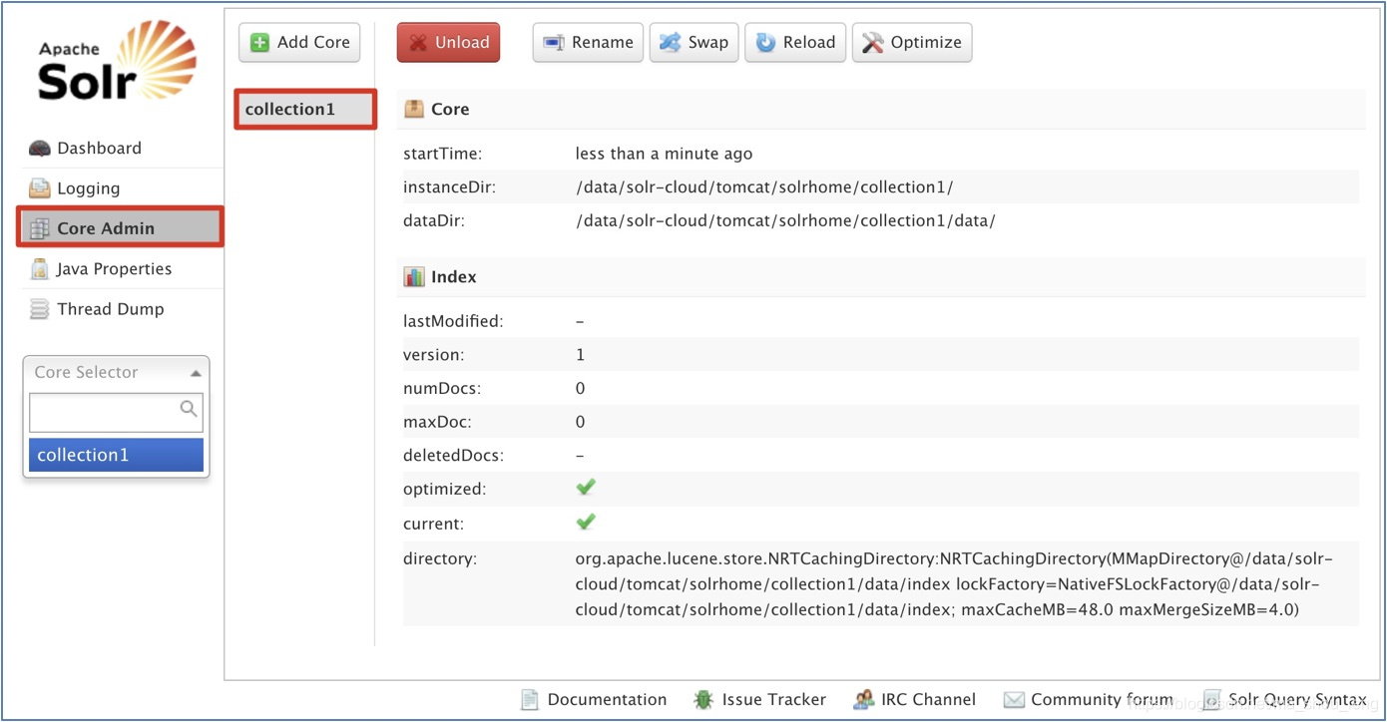
Task: Click the magnifier search icon
Action: pos(188,408)
